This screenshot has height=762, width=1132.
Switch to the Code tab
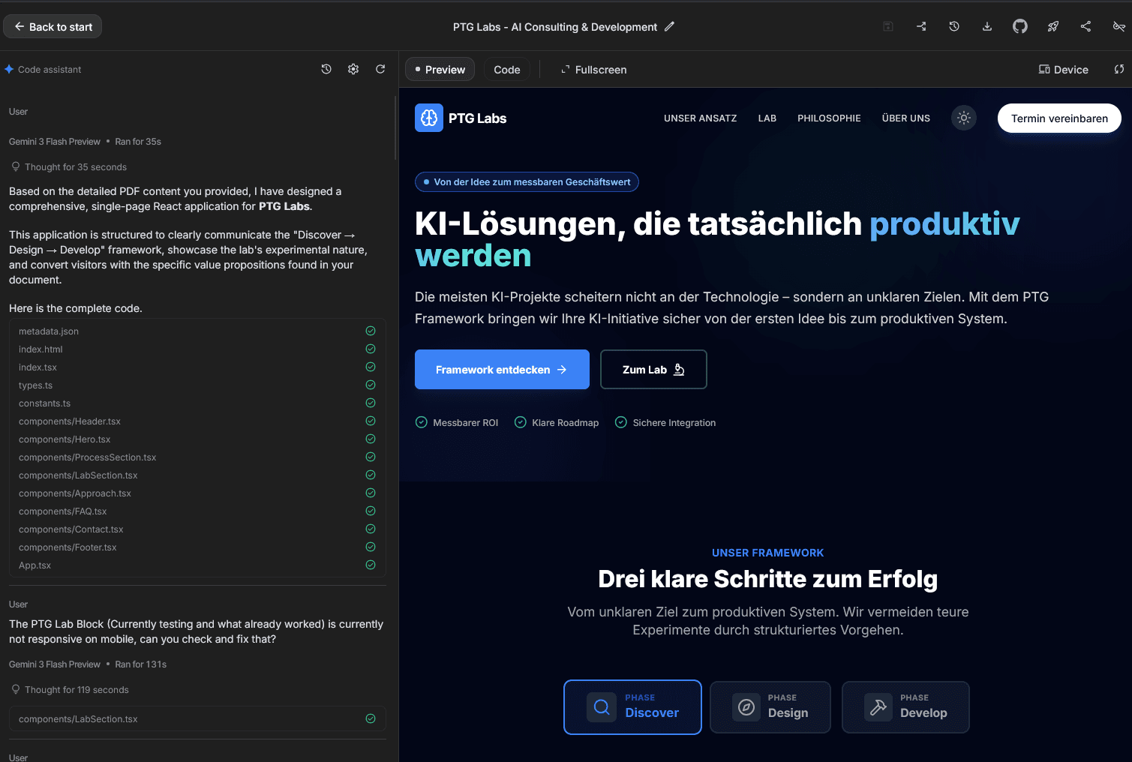click(x=506, y=70)
